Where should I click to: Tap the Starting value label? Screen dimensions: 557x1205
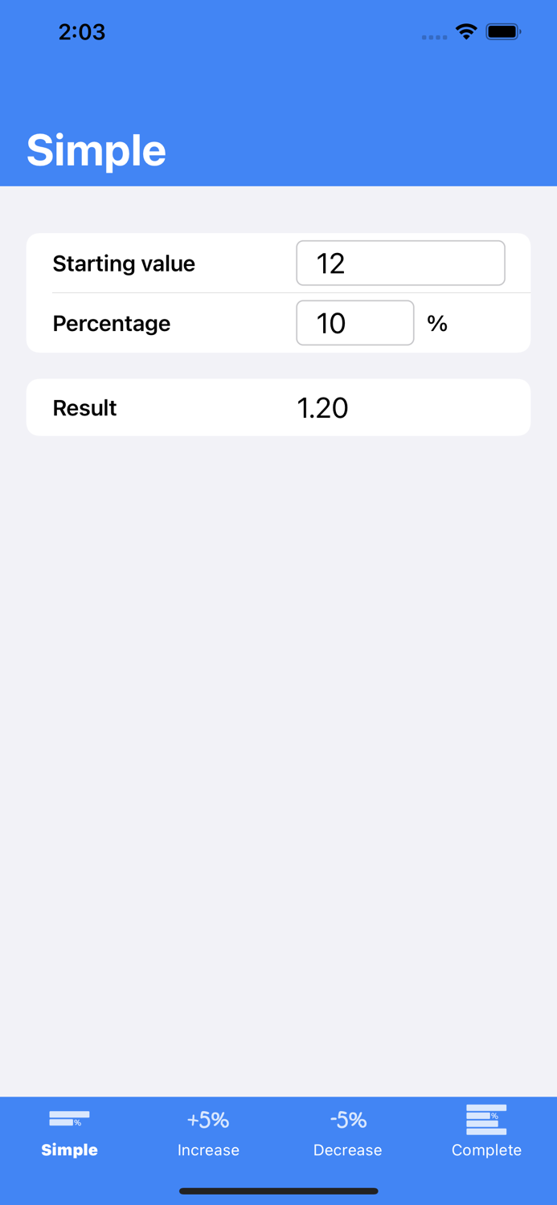coord(123,263)
